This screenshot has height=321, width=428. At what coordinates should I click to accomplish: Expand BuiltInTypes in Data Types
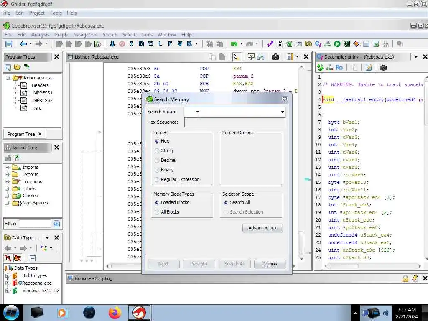coord(8,276)
